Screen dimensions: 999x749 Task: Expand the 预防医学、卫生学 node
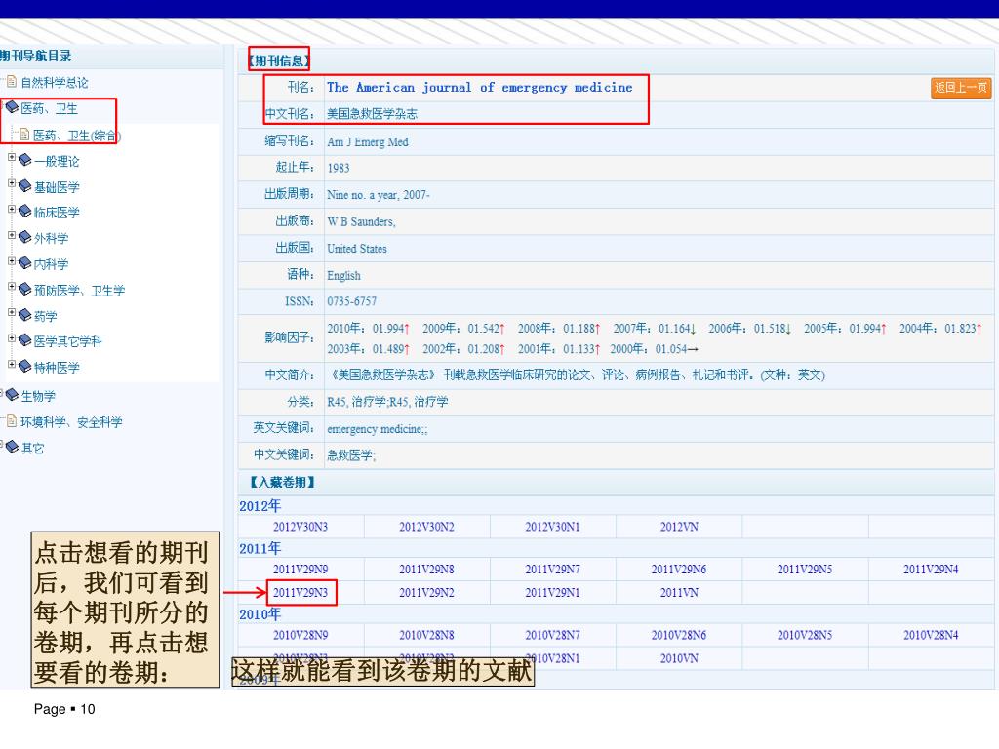(x=12, y=286)
